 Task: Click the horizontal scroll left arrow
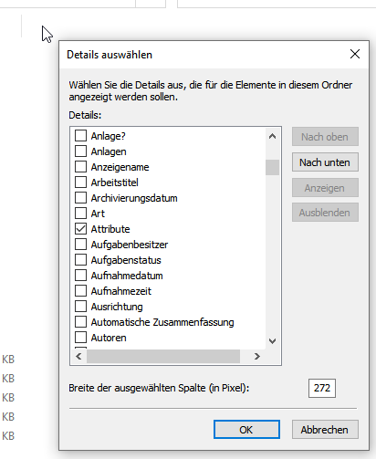pyautogui.click(x=78, y=356)
